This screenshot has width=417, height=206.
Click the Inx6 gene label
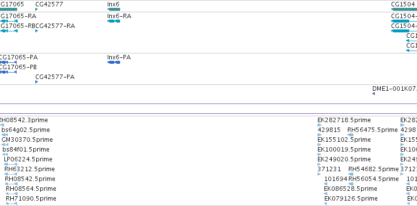tap(113, 4)
